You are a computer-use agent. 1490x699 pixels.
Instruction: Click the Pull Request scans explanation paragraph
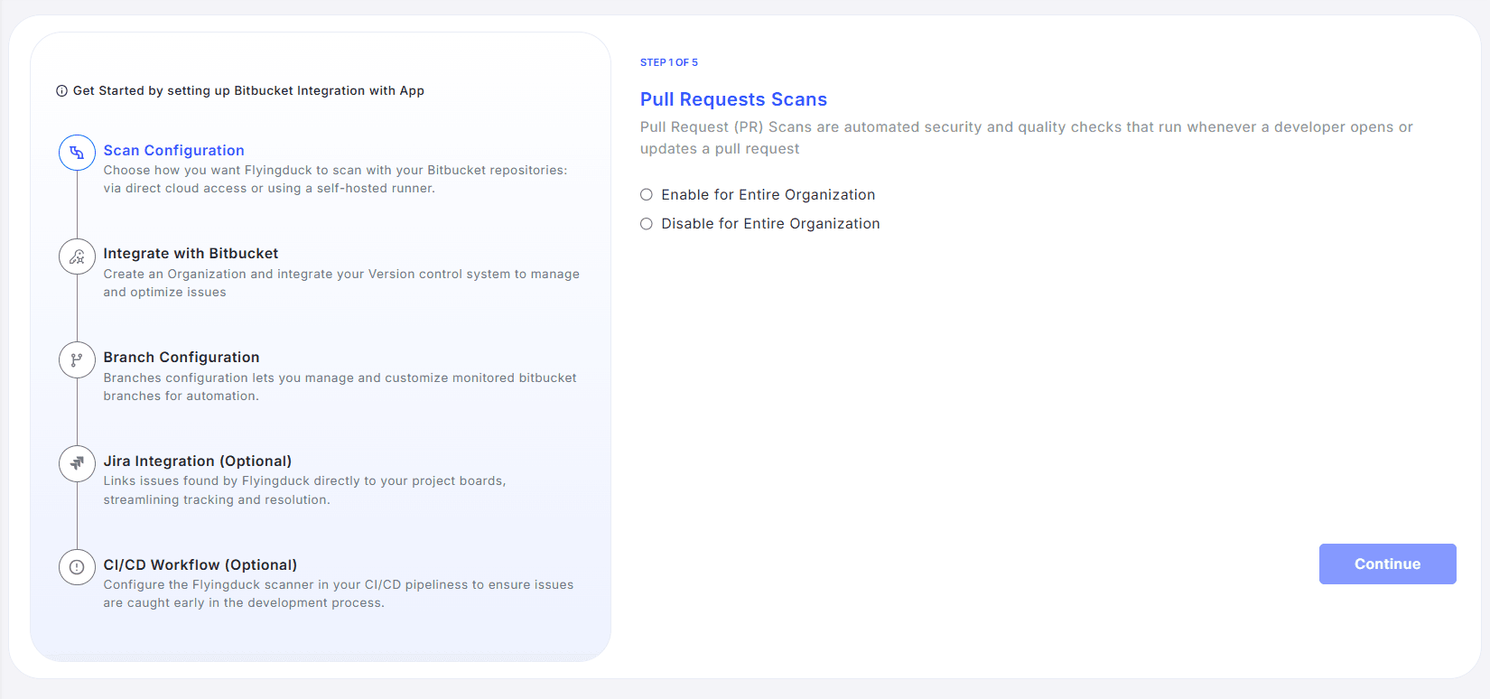point(1026,138)
